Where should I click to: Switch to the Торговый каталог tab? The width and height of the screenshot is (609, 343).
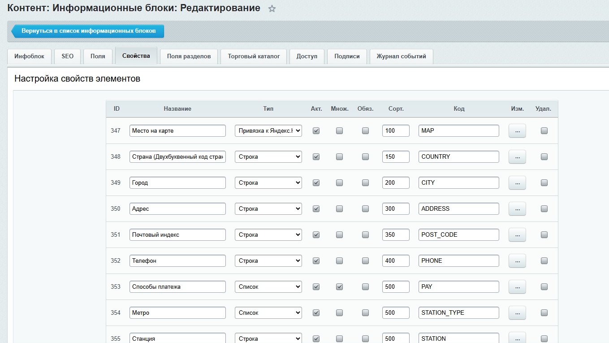pos(254,56)
